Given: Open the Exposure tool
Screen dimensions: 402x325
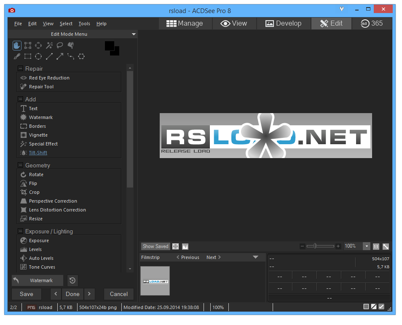Looking at the screenshot, I should 39,240.
